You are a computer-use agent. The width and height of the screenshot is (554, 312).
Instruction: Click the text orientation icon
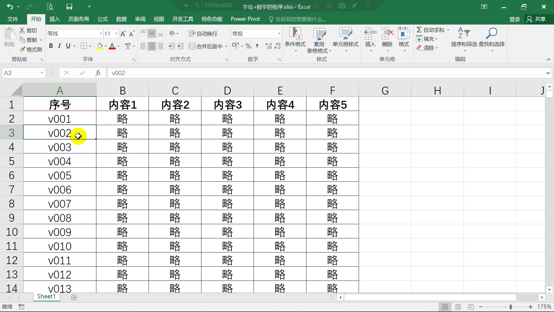172,34
